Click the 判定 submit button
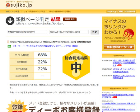This screenshot has height=112, width=140. click(95, 32)
